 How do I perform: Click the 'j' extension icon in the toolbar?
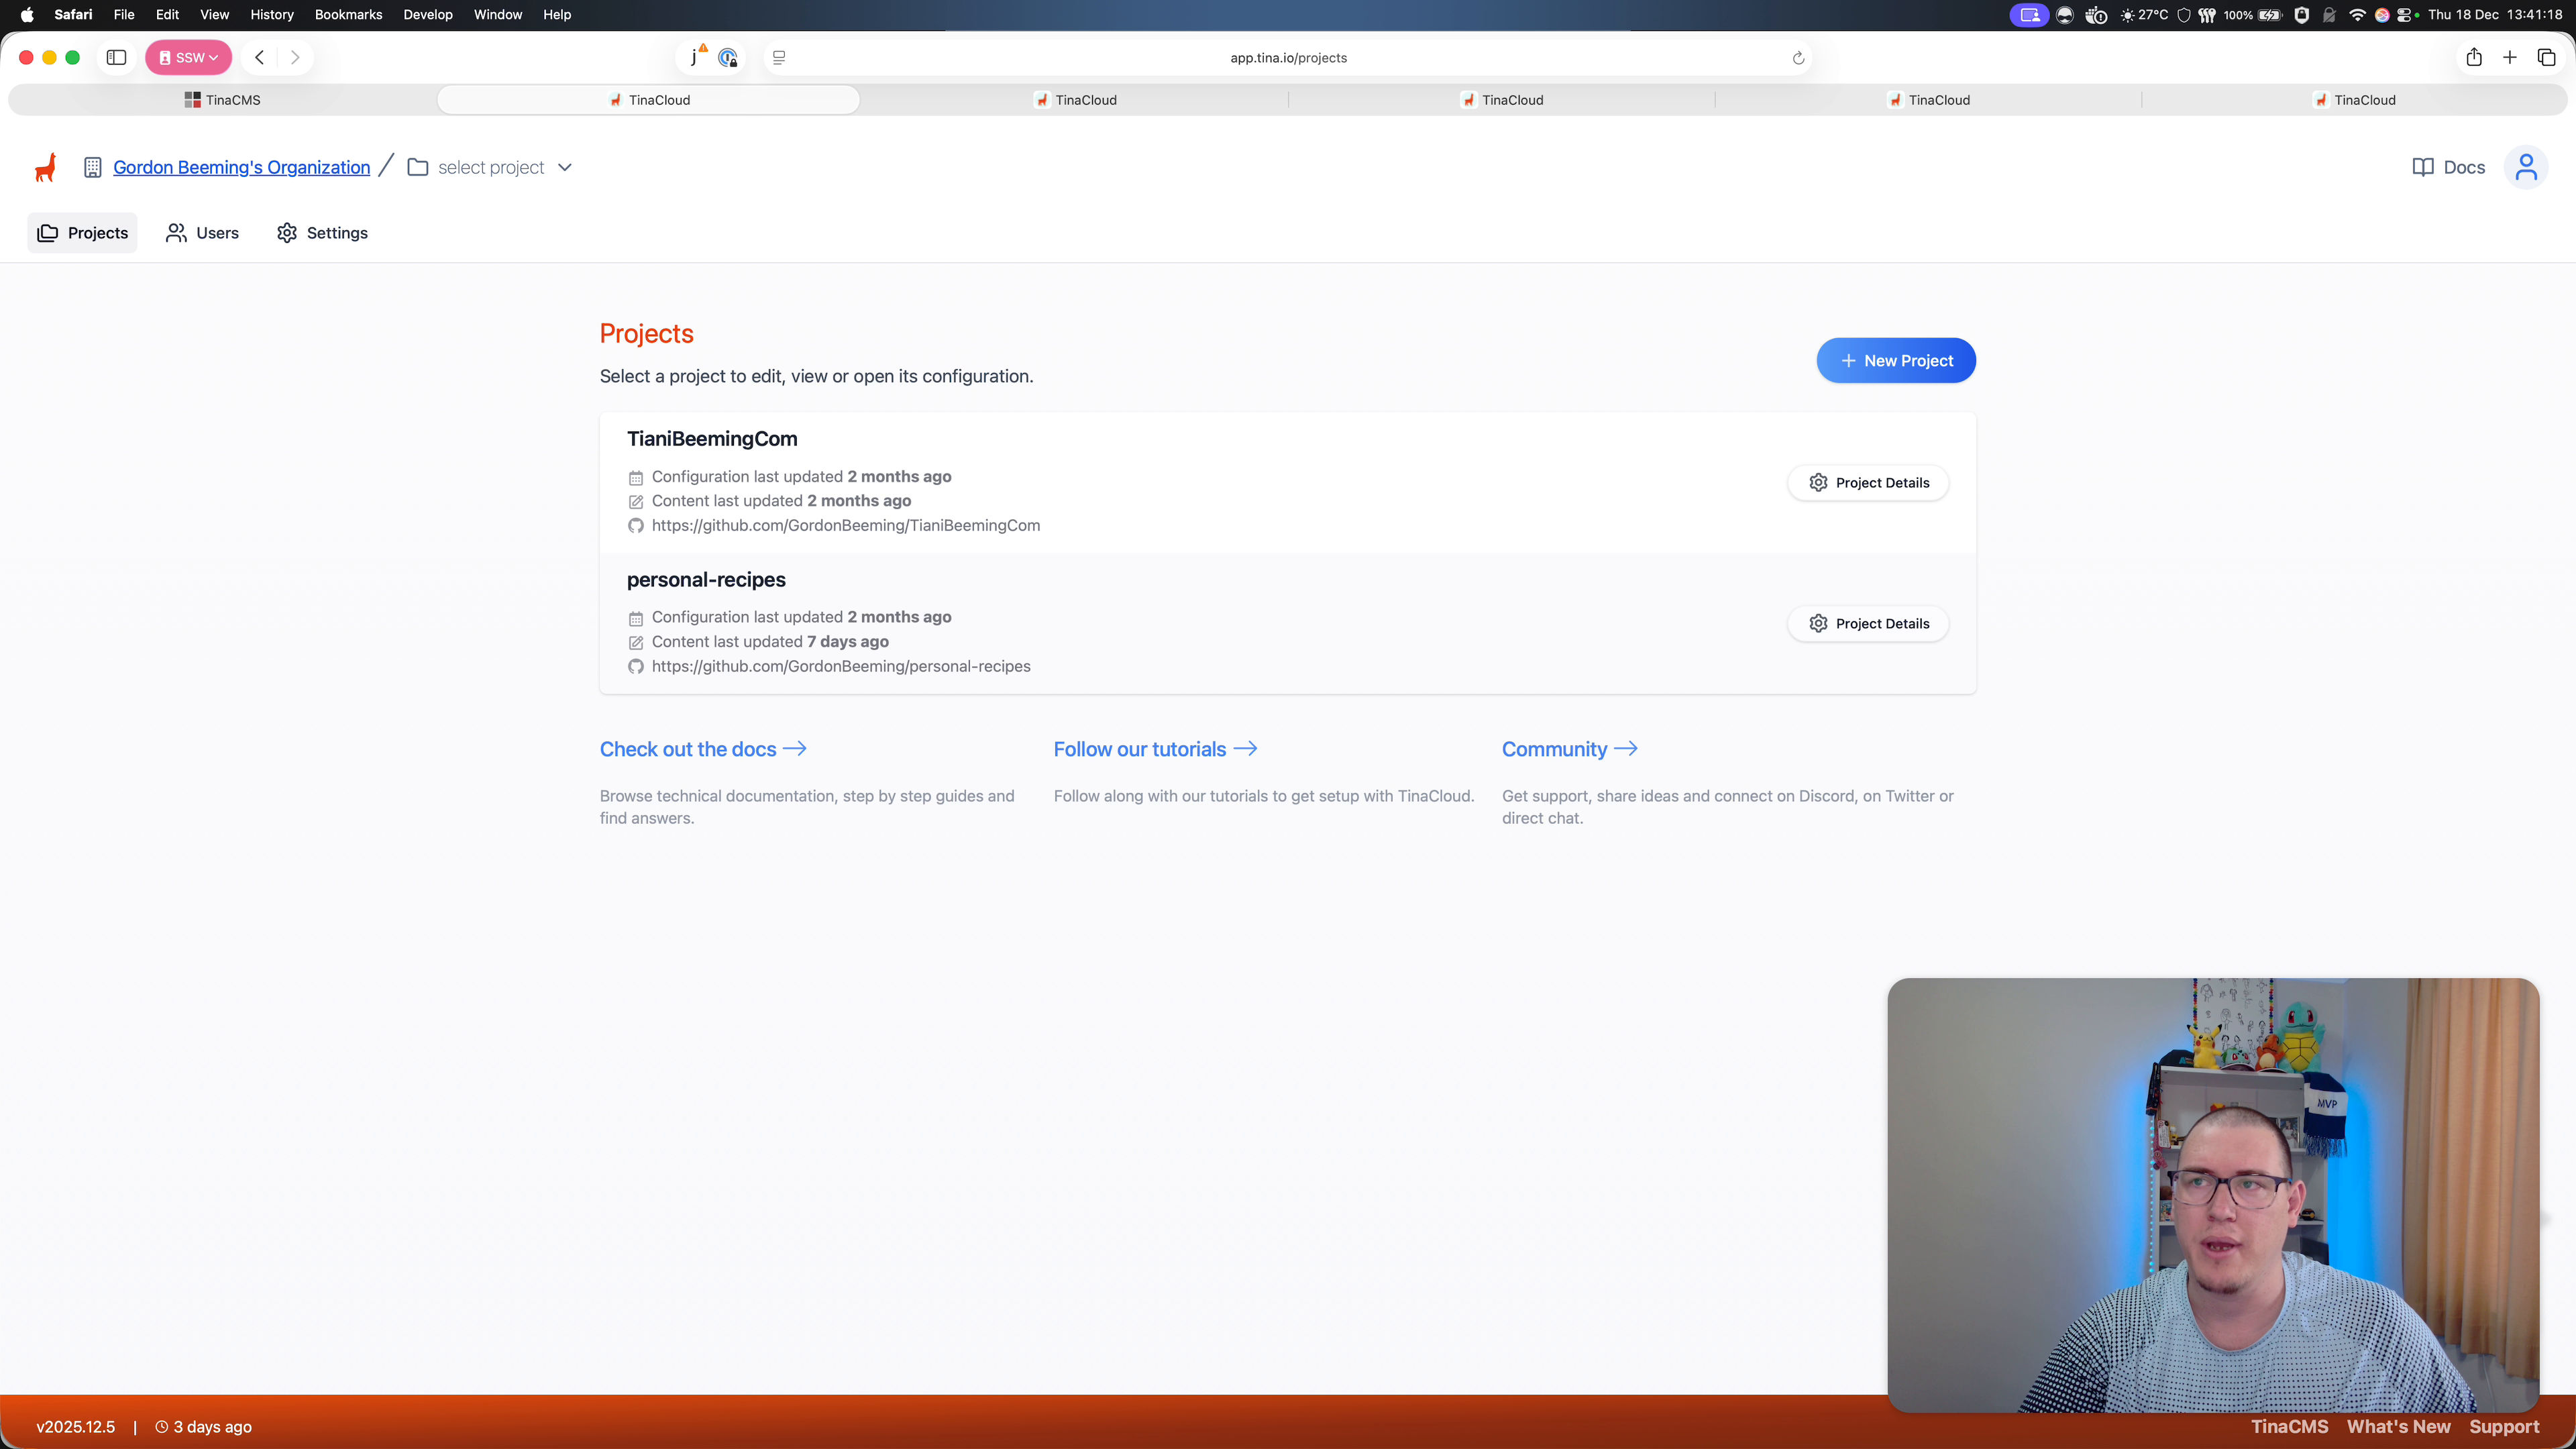pos(696,57)
